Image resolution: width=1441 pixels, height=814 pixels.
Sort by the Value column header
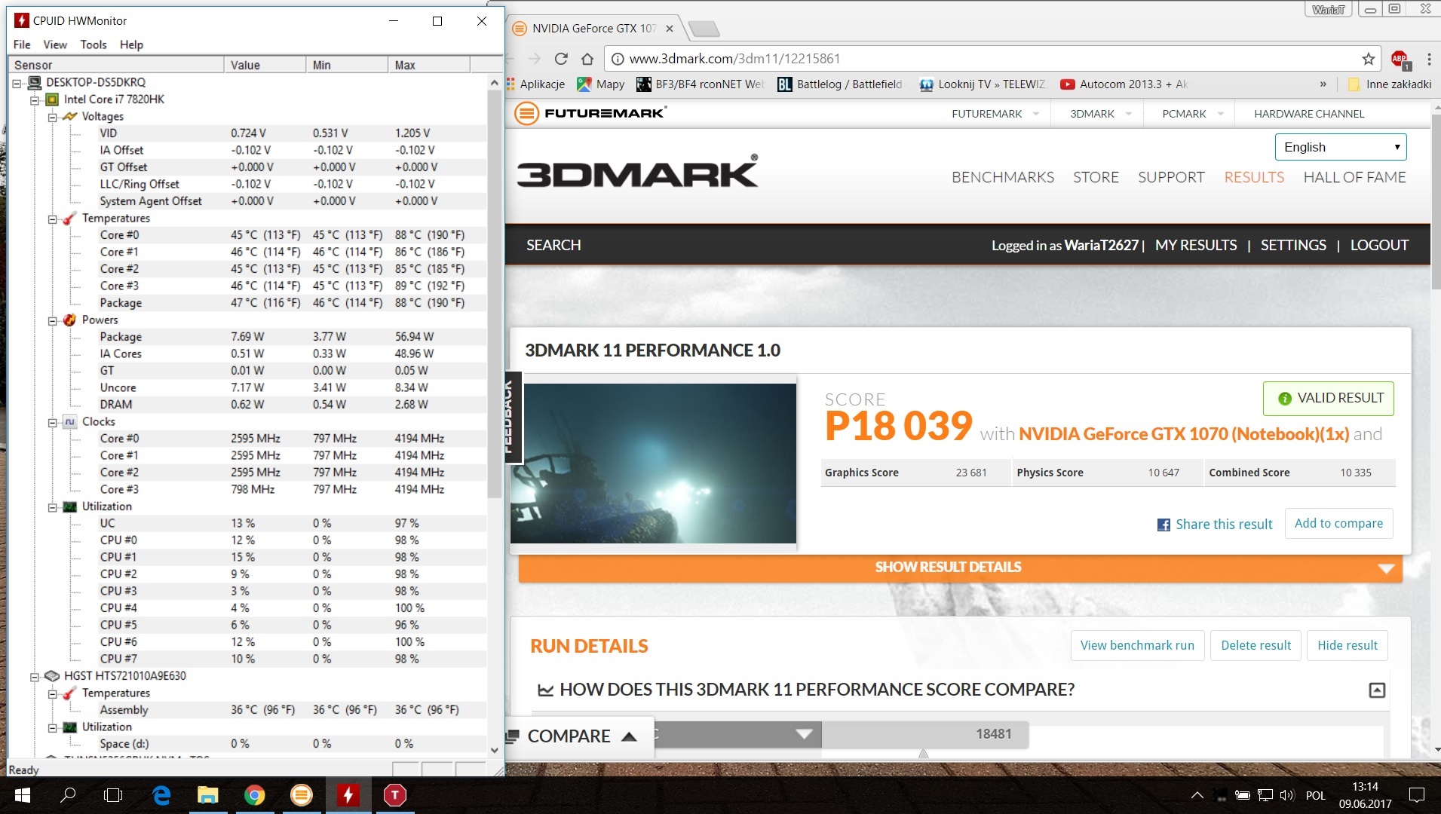click(265, 65)
